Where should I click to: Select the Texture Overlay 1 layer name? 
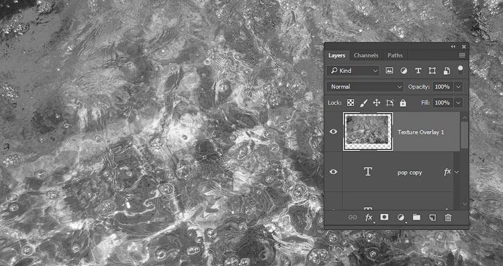421,132
